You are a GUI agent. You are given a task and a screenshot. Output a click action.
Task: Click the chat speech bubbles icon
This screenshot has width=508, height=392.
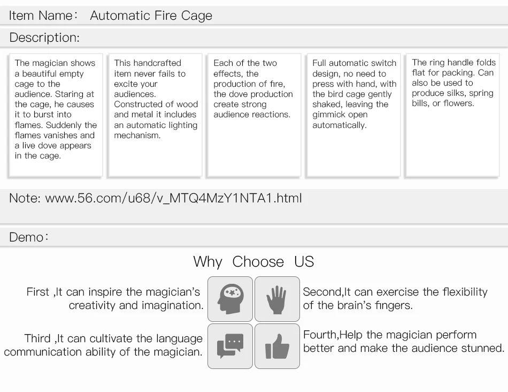(x=230, y=346)
